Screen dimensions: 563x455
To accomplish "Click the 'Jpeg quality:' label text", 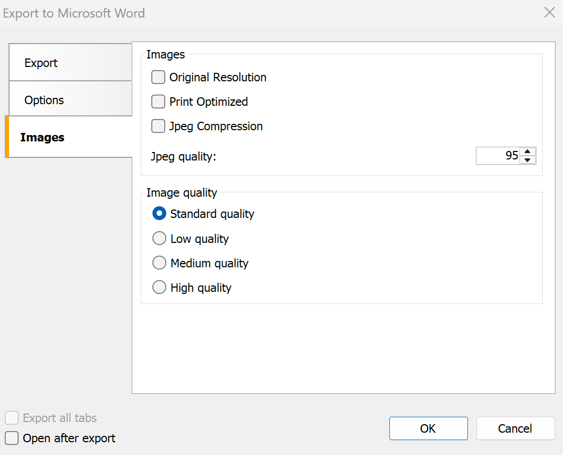I will coord(184,157).
